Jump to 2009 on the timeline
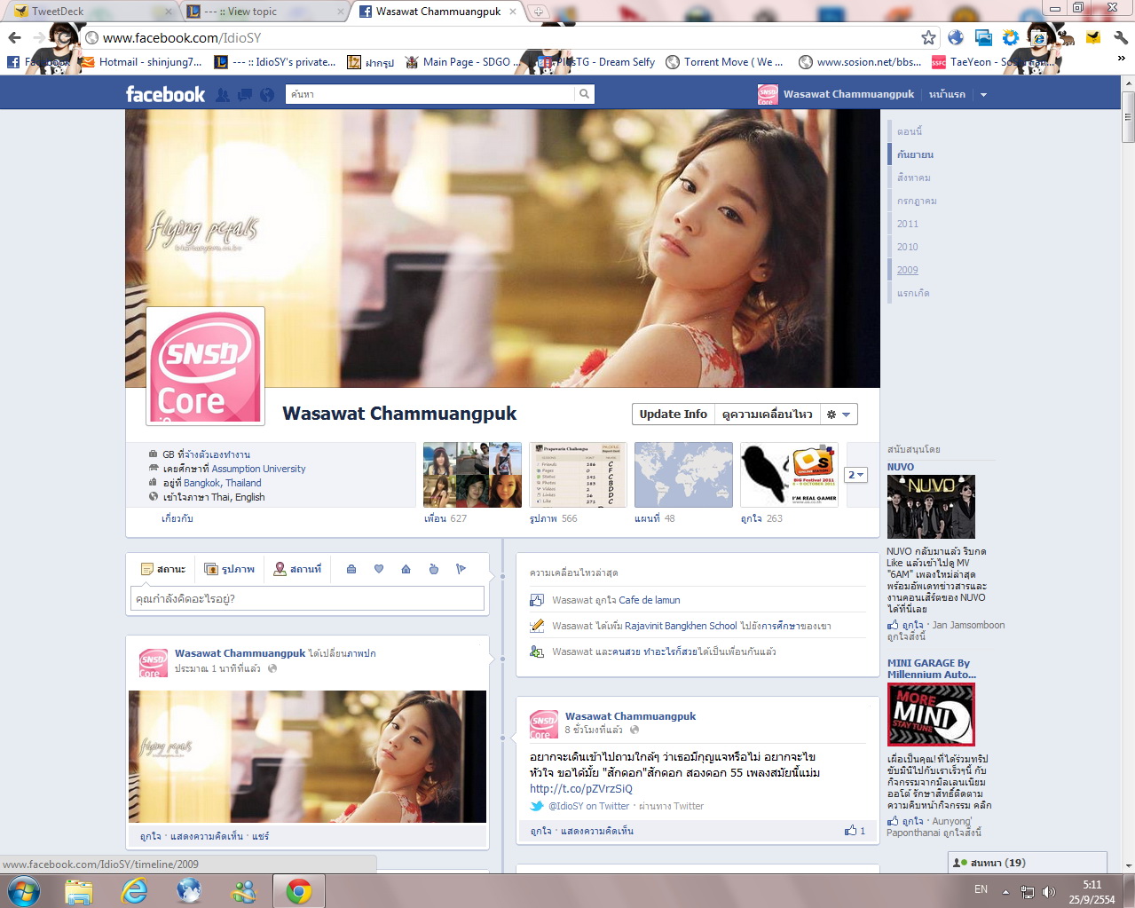The height and width of the screenshot is (908, 1135). pos(907,270)
